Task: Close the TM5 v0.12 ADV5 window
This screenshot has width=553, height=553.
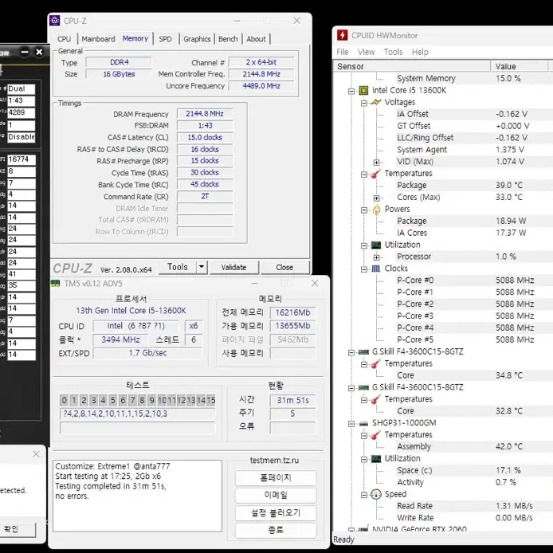Action: point(315,283)
